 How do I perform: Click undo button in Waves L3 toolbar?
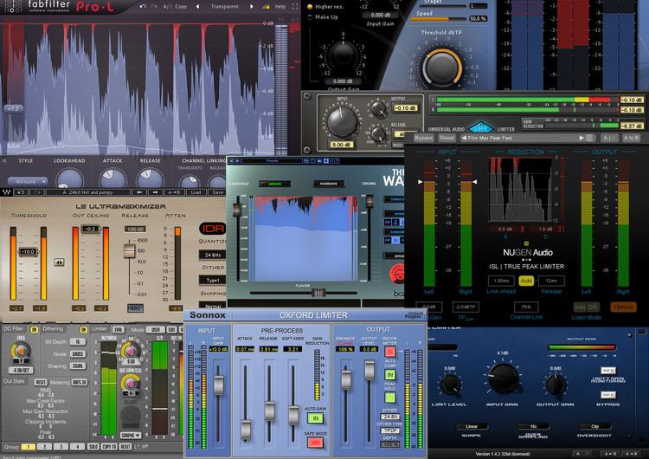click(x=21, y=192)
